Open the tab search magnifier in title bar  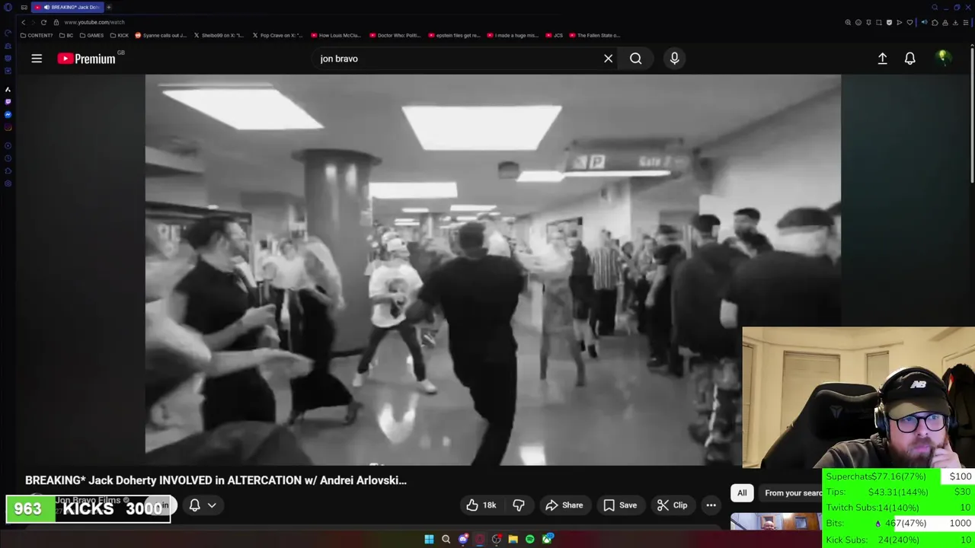pyautogui.click(x=935, y=7)
